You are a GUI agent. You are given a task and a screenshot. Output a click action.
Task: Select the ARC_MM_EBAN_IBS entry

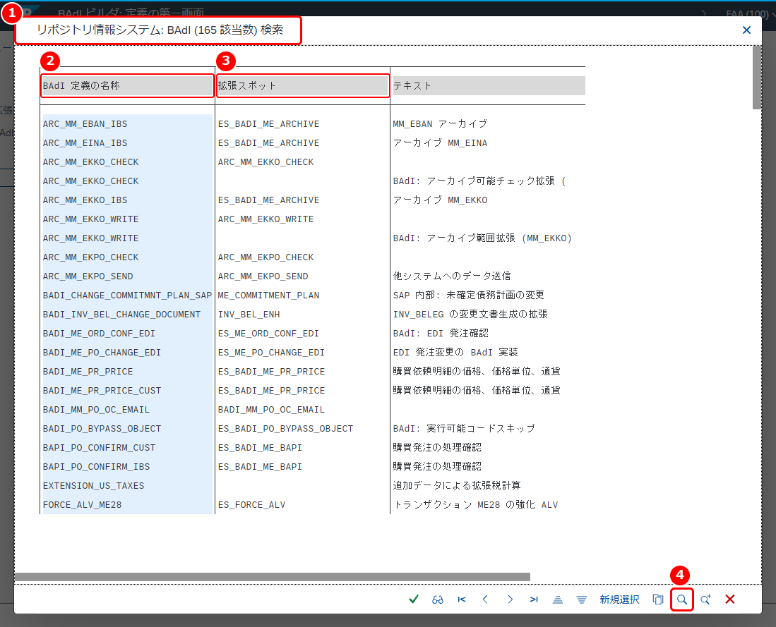[x=85, y=123]
